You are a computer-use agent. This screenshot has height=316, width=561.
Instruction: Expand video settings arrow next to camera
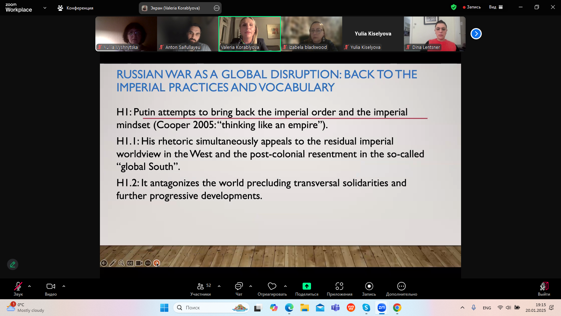[64, 286]
